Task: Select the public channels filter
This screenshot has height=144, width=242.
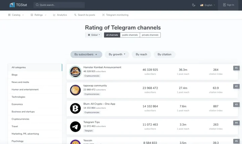Action: point(130,35)
